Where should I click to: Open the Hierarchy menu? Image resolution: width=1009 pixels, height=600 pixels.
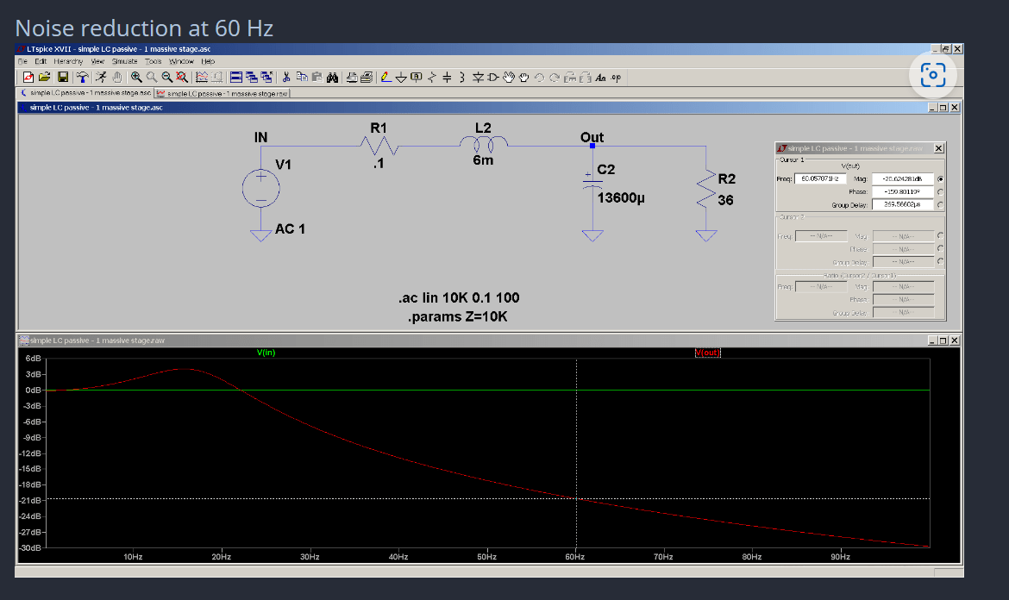click(68, 61)
